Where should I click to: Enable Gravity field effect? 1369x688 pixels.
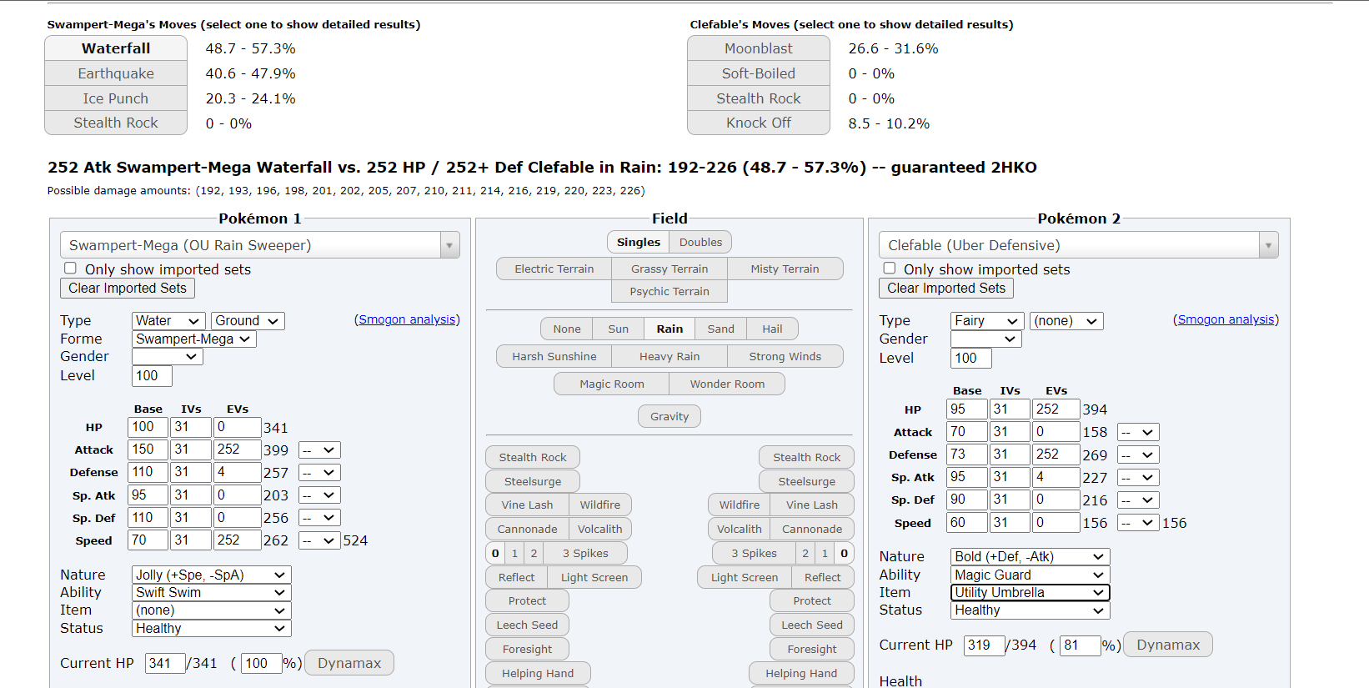[x=669, y=416]
